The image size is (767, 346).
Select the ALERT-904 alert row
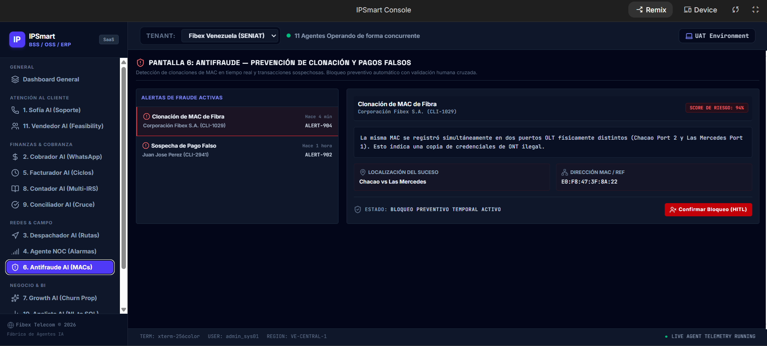(237, 121)
